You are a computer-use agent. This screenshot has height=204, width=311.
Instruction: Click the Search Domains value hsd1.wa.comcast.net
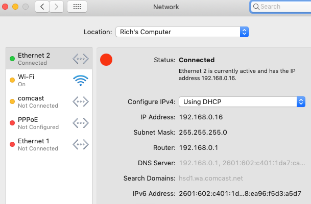tap(211, 178)
